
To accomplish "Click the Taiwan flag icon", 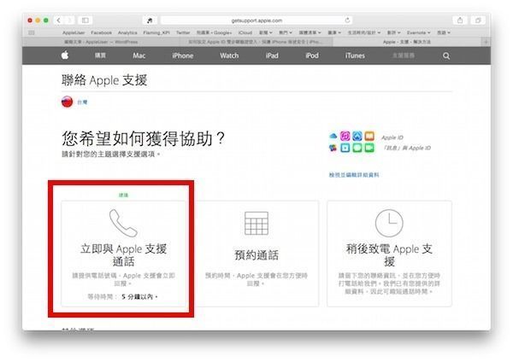I will click(x=67, y=102).
